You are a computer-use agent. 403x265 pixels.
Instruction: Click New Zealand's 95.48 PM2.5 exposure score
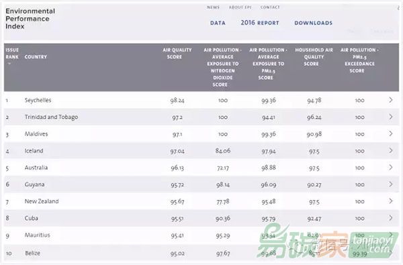click(268, 201)
